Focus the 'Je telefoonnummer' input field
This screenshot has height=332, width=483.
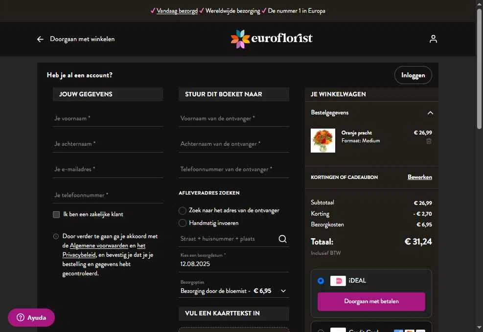point(108,195)
